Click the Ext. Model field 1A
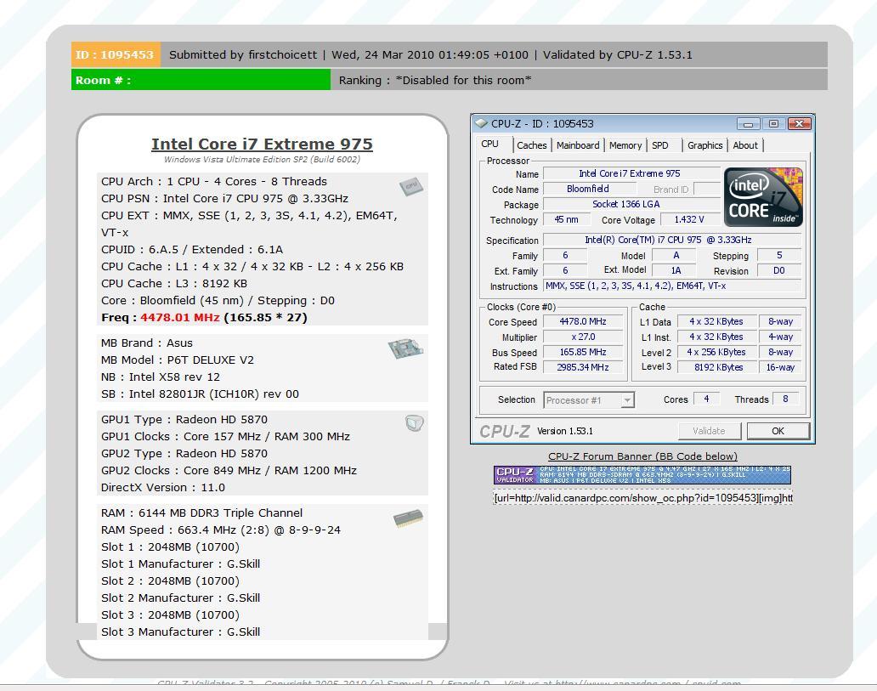Image resolution: width=877 pixels, height=691 pixels. pos(675,270)
